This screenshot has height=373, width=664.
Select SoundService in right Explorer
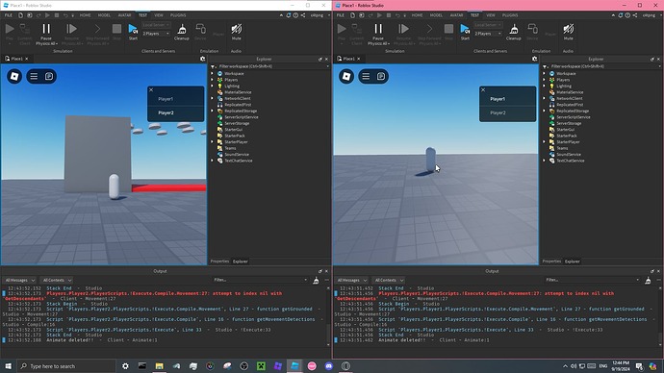[x=569, y=155]
